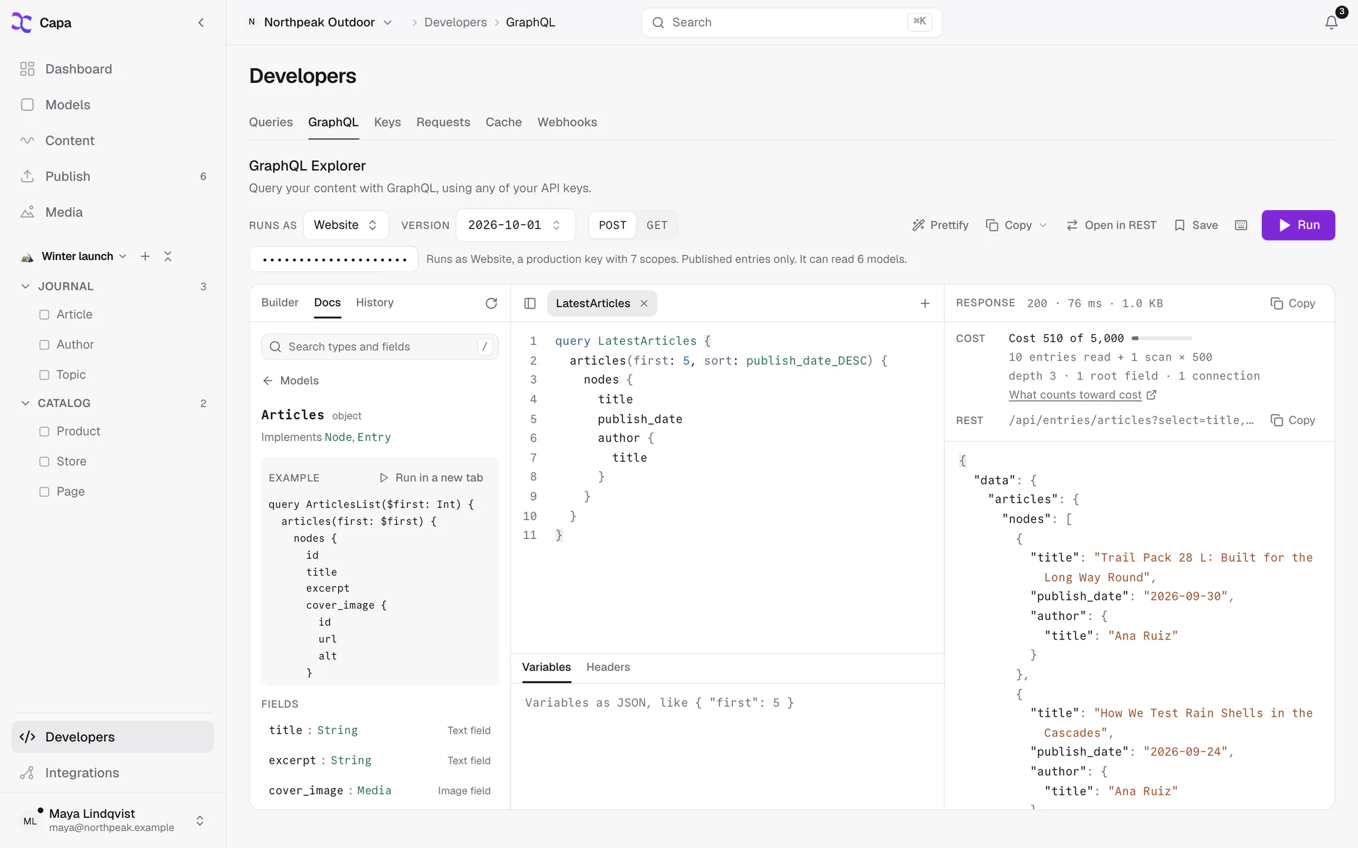Save the query

coord(1196,225)
